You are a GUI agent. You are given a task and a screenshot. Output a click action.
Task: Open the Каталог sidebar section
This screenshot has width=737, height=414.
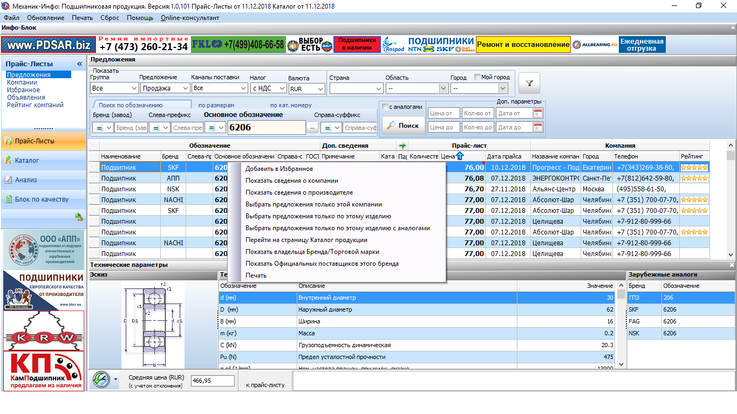[x=43, y=160]
